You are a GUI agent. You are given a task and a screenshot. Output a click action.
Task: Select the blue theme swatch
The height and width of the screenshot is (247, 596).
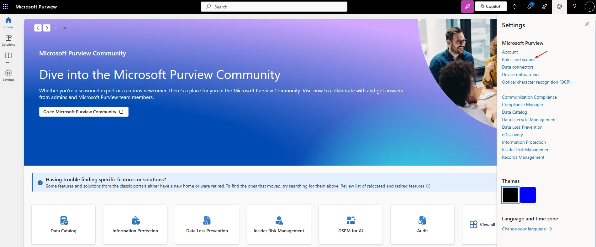pos(528,195)
